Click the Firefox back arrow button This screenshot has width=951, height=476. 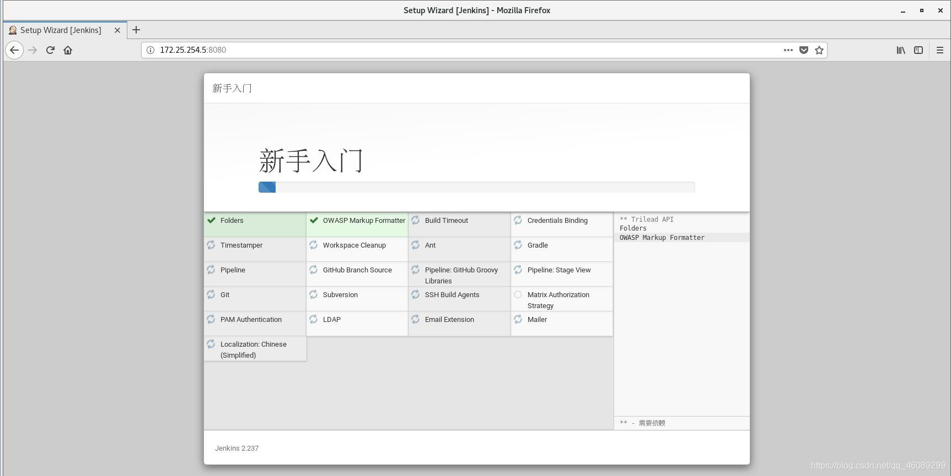(x=14, y=50)
